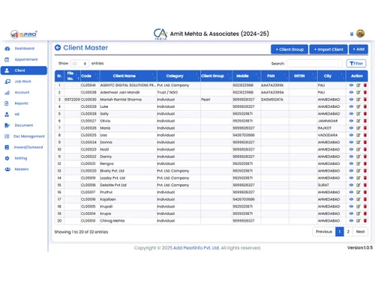
Task: Edit the Danny client record
Action: (x=358, y=157)
